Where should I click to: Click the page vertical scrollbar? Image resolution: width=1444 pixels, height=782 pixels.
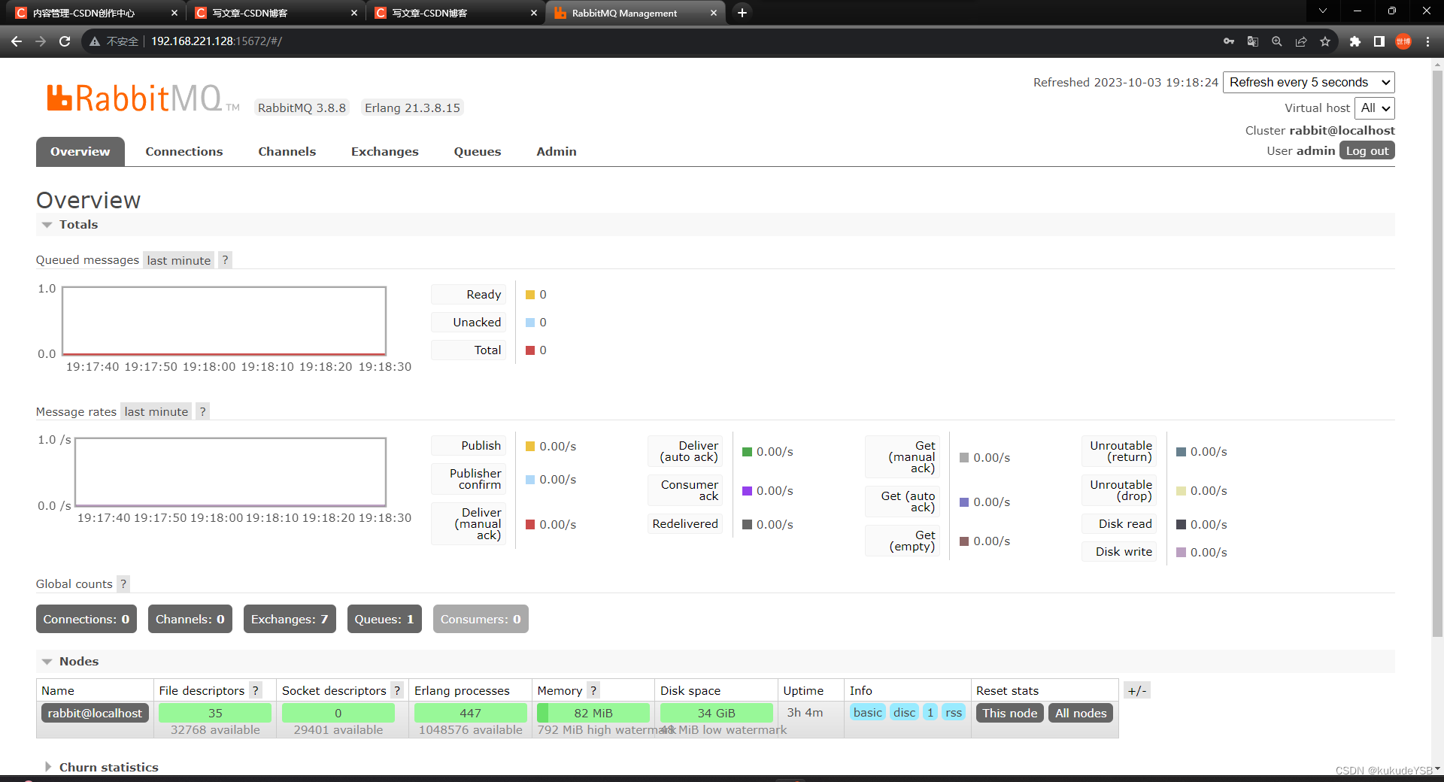tap(1437, 353)
